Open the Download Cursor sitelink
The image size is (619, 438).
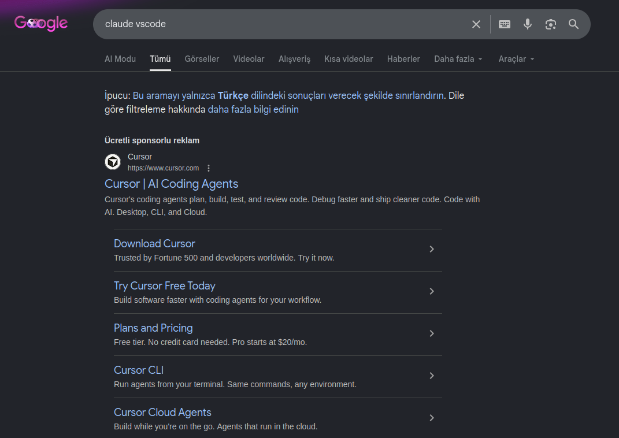click(x=154, y=243)
